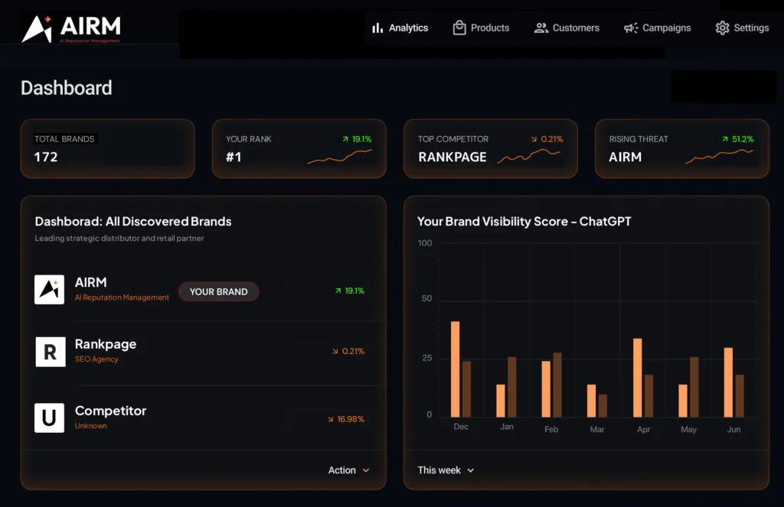Select the AIRM brand logo thumbnail
The width and height of the screenshot is (784, 507).
click(49, 290)
